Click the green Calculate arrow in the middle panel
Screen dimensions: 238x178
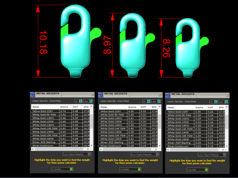tap(139, 169)
